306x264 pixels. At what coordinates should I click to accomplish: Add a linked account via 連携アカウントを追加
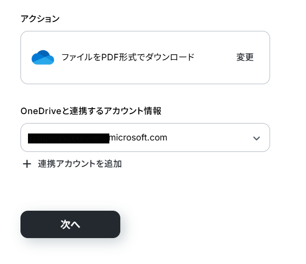(80, 164)
